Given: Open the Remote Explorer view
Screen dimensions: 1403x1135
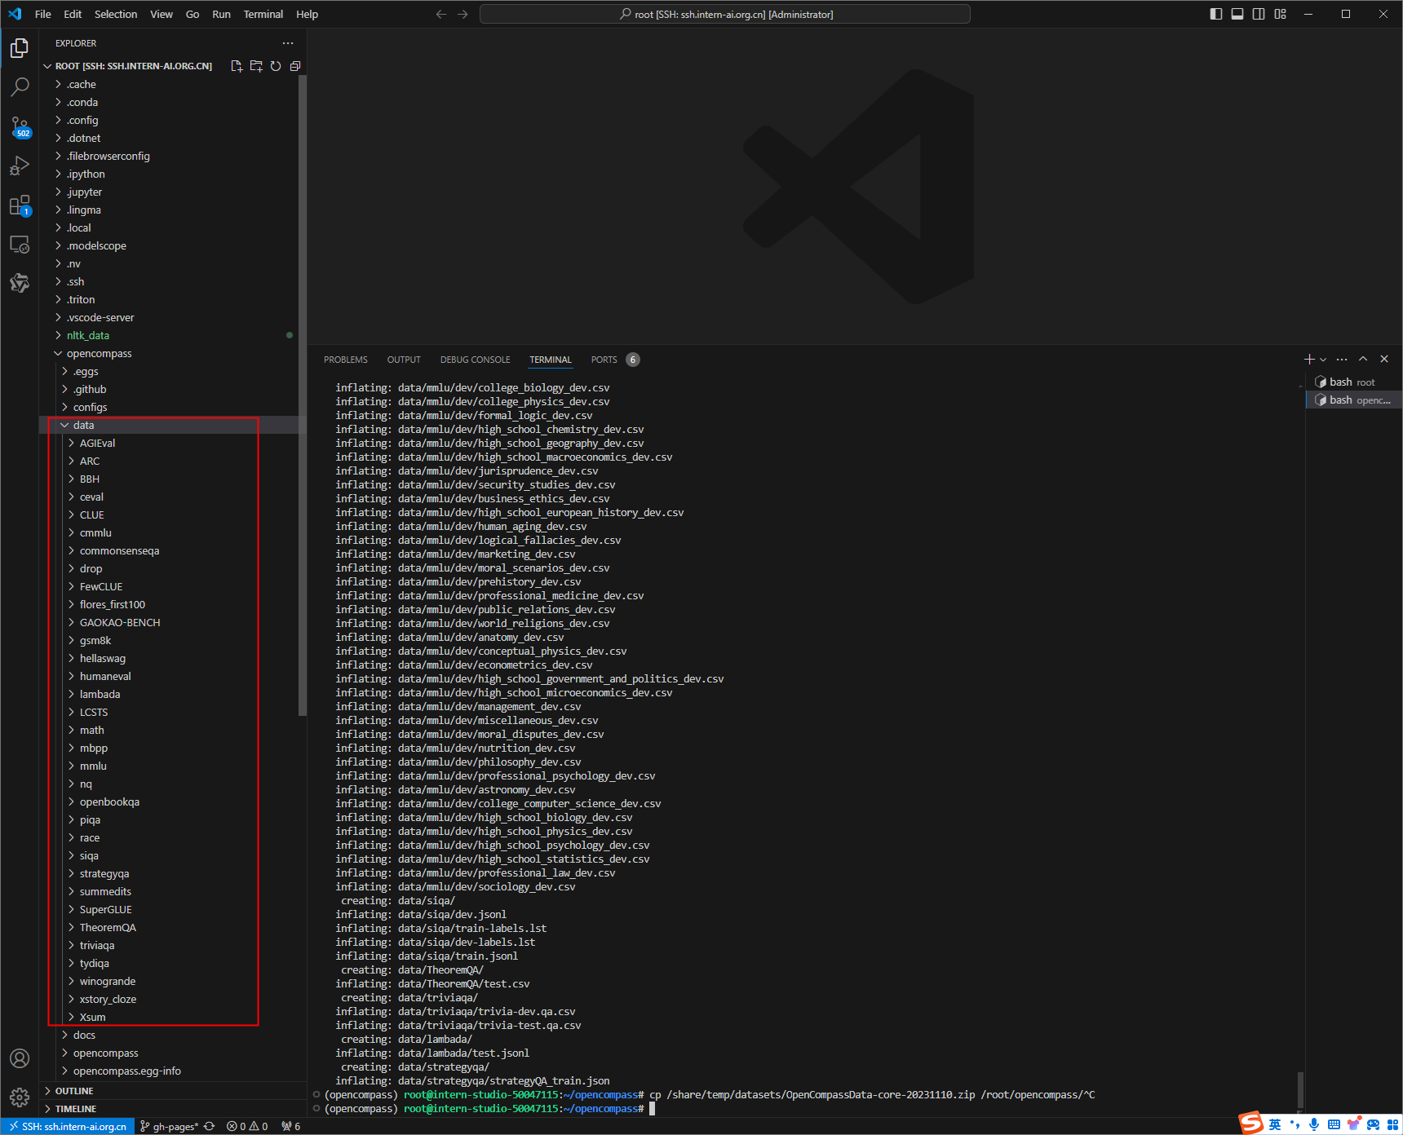Looking at the screenshot, I should tap(20, 244).
